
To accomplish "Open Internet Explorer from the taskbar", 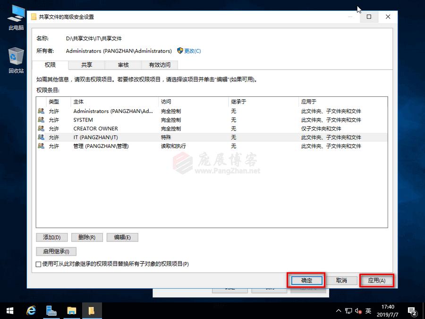I will 31,310.
